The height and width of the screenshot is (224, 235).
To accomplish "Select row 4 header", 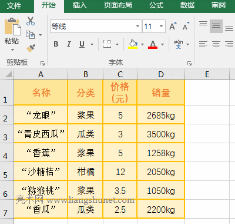I will tap(6, 153).
